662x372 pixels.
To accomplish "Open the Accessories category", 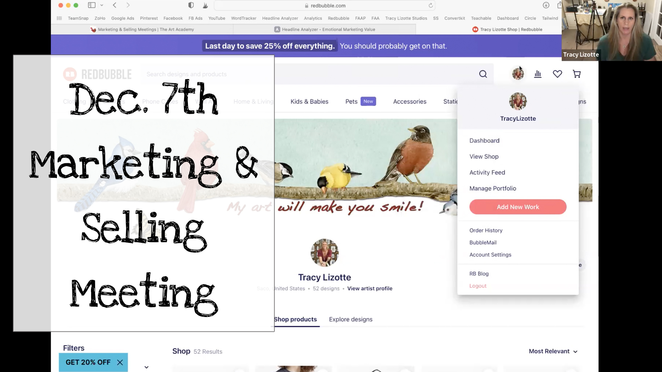I will click(x=410, y=102).
